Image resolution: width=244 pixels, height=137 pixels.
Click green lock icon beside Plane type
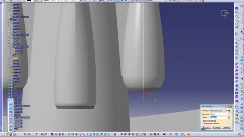229,111
